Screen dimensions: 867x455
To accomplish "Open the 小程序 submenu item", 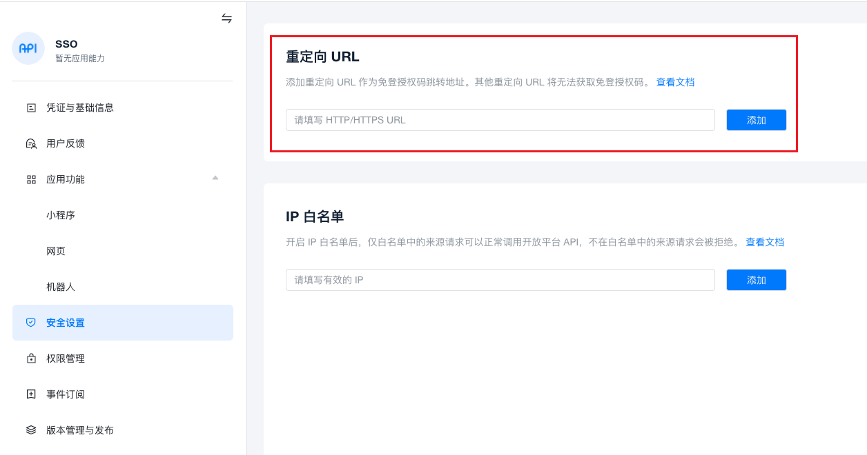I will (x=61, y=215).
